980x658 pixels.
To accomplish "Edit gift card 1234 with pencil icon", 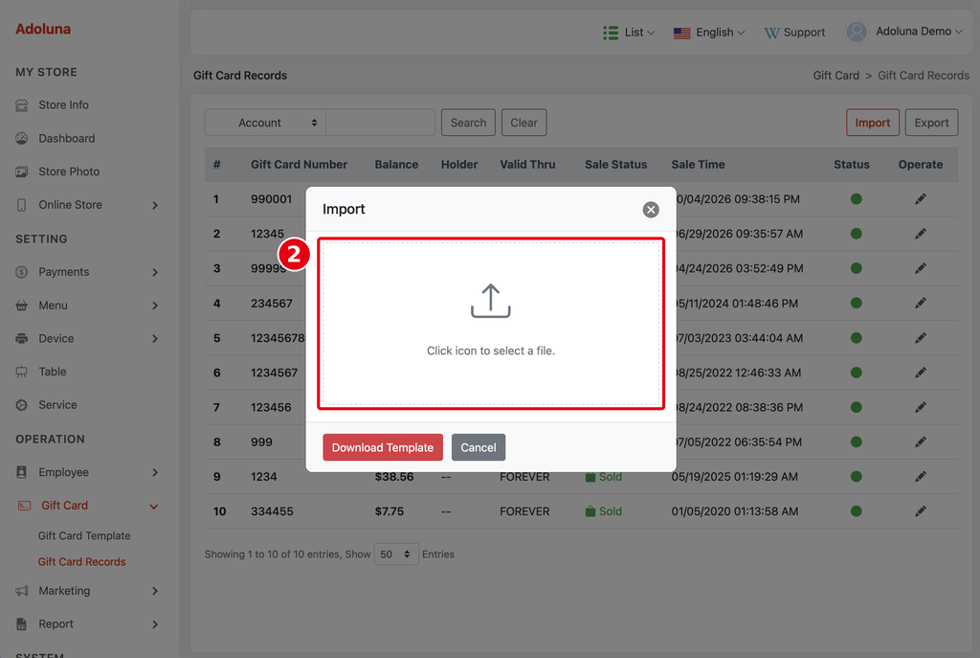I will tap(920, 476).
